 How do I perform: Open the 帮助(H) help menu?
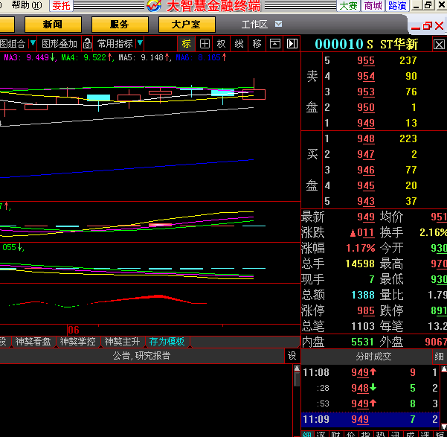pos(27,5)
